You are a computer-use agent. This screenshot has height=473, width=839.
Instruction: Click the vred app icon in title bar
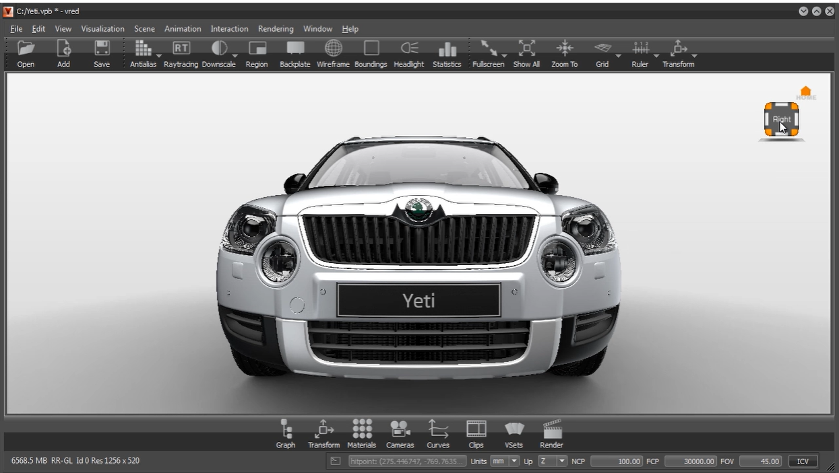click(x=9, y=11)
